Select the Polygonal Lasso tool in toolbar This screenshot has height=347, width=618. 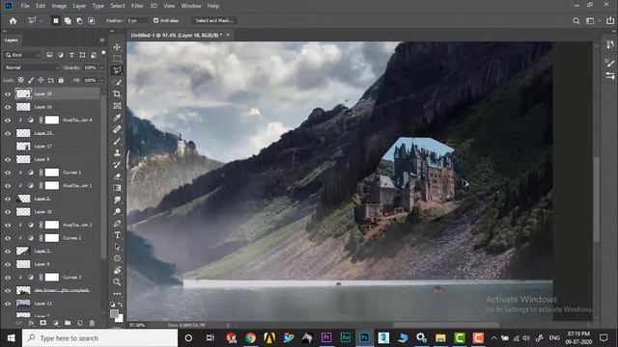pyautogui.click(x=117, y=70)
